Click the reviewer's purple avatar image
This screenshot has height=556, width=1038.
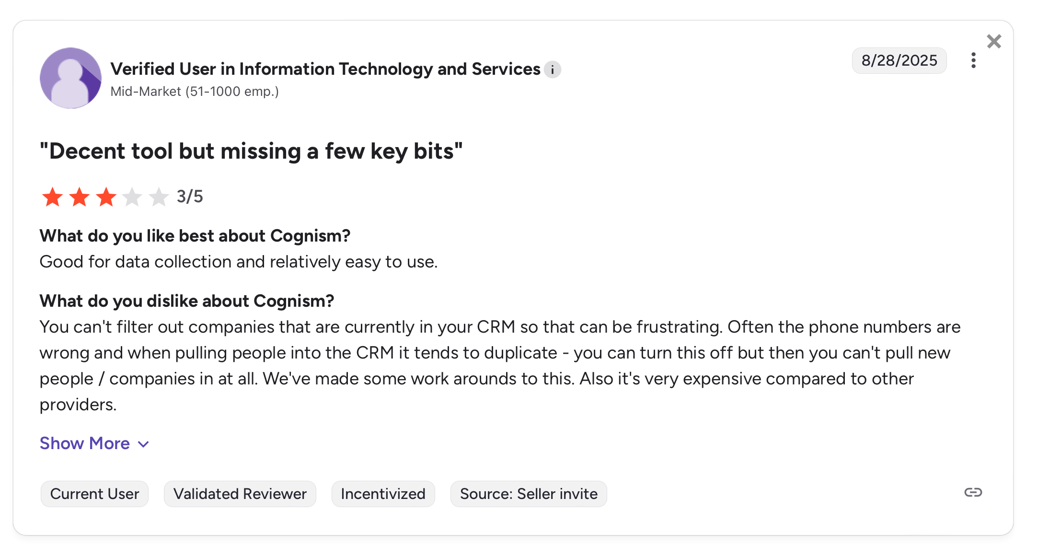[70, 78]
